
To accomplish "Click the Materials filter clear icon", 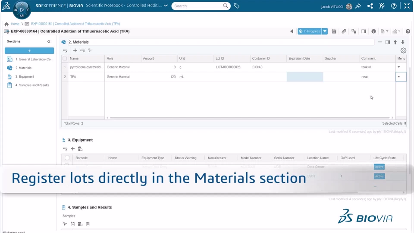I will tap(65, 50).
